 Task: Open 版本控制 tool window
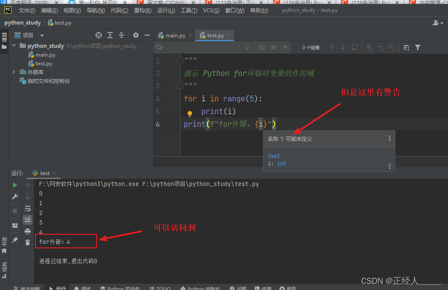[x=27, y=288]
